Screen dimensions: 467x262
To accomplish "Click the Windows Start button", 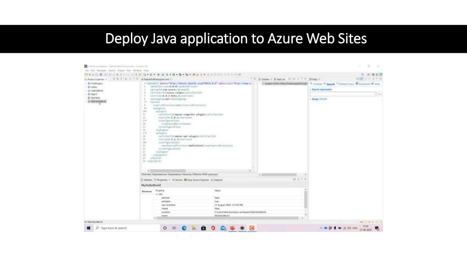I will coord(88,228).
